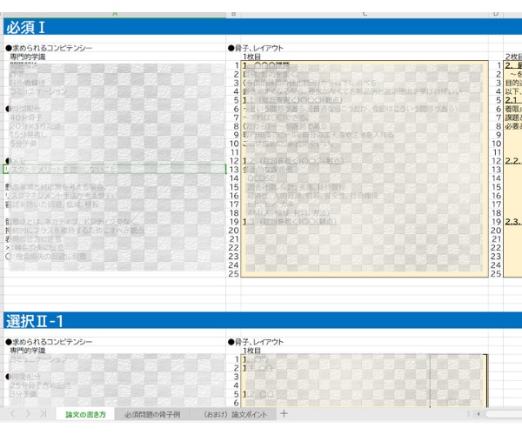Select the 1枚目 label in the 必須Ⅰ section
This screenshot has height=435, width=522.
tap(251, 57)
